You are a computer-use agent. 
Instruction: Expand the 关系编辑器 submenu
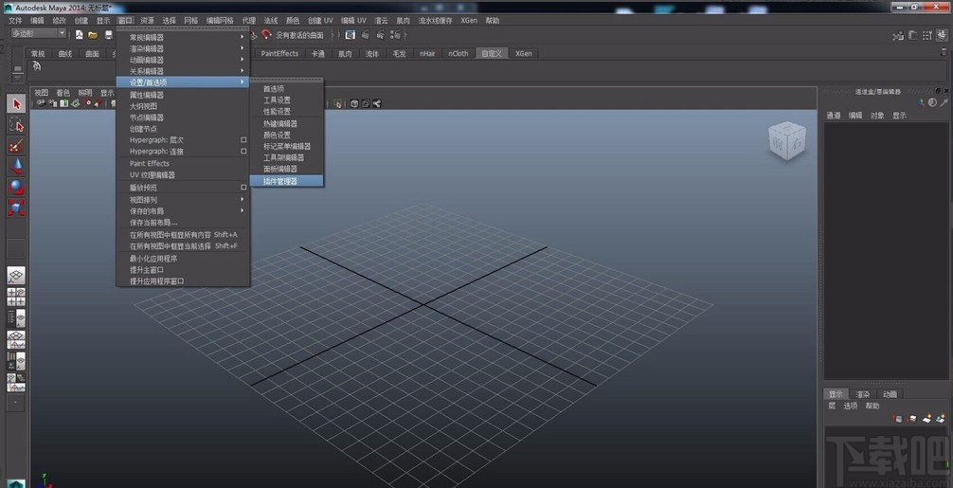182,71
